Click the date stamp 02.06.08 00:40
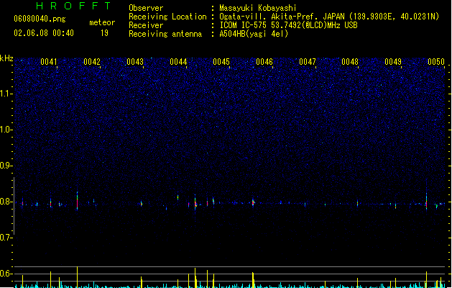Screen dimensions: 452x288 [x=44, y=33]
